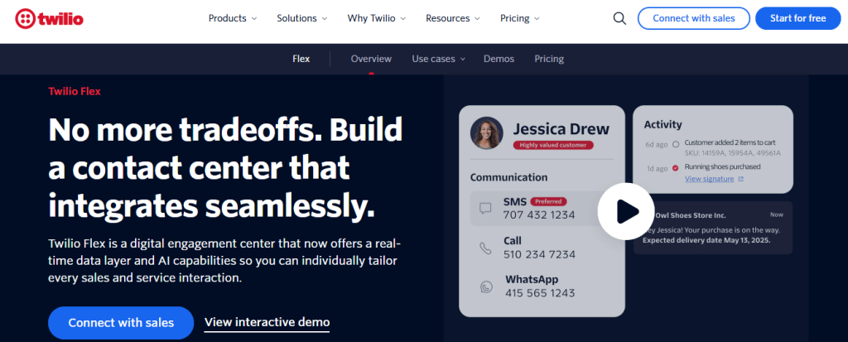Go to the Flex product home
848x342 pixels.
pyautogui.click(x=301, y=59)
